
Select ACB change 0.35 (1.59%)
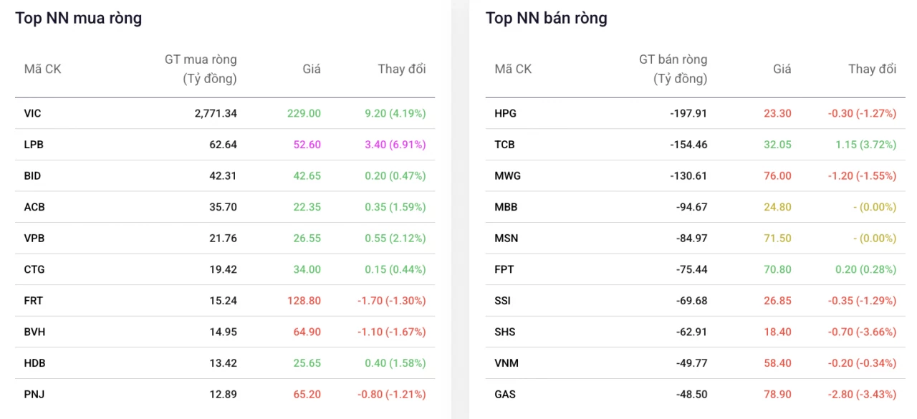coord(395,207)
